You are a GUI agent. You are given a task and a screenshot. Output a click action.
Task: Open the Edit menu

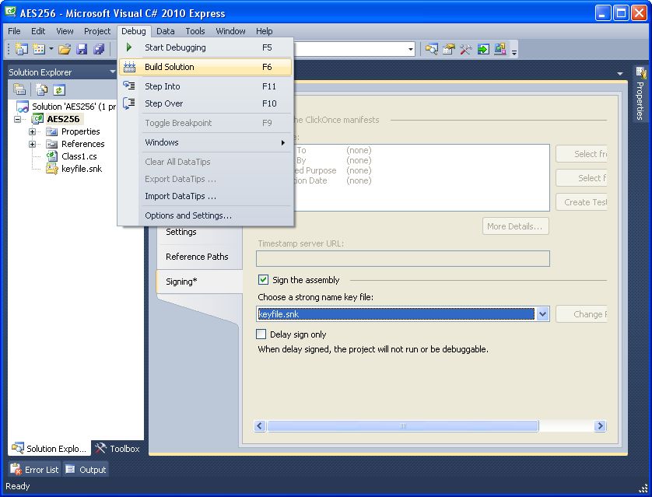pyautogui.click(x=38, y=31)
